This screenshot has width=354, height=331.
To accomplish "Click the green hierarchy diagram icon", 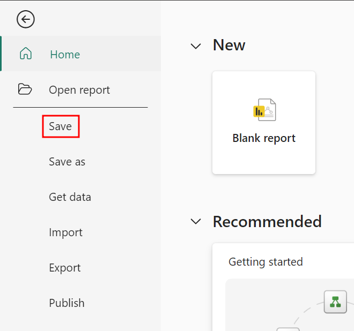I will (x=335, y=302).
